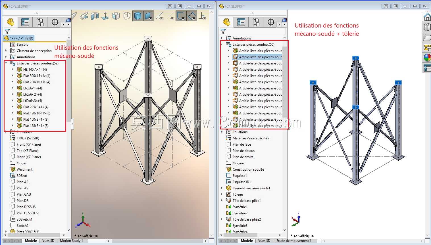The width and height of the screenshot is (431, 245).
Task: Switch to Vues 3D tab in FCV2 window
Action: pyautogui.click(x=48, y=241)
